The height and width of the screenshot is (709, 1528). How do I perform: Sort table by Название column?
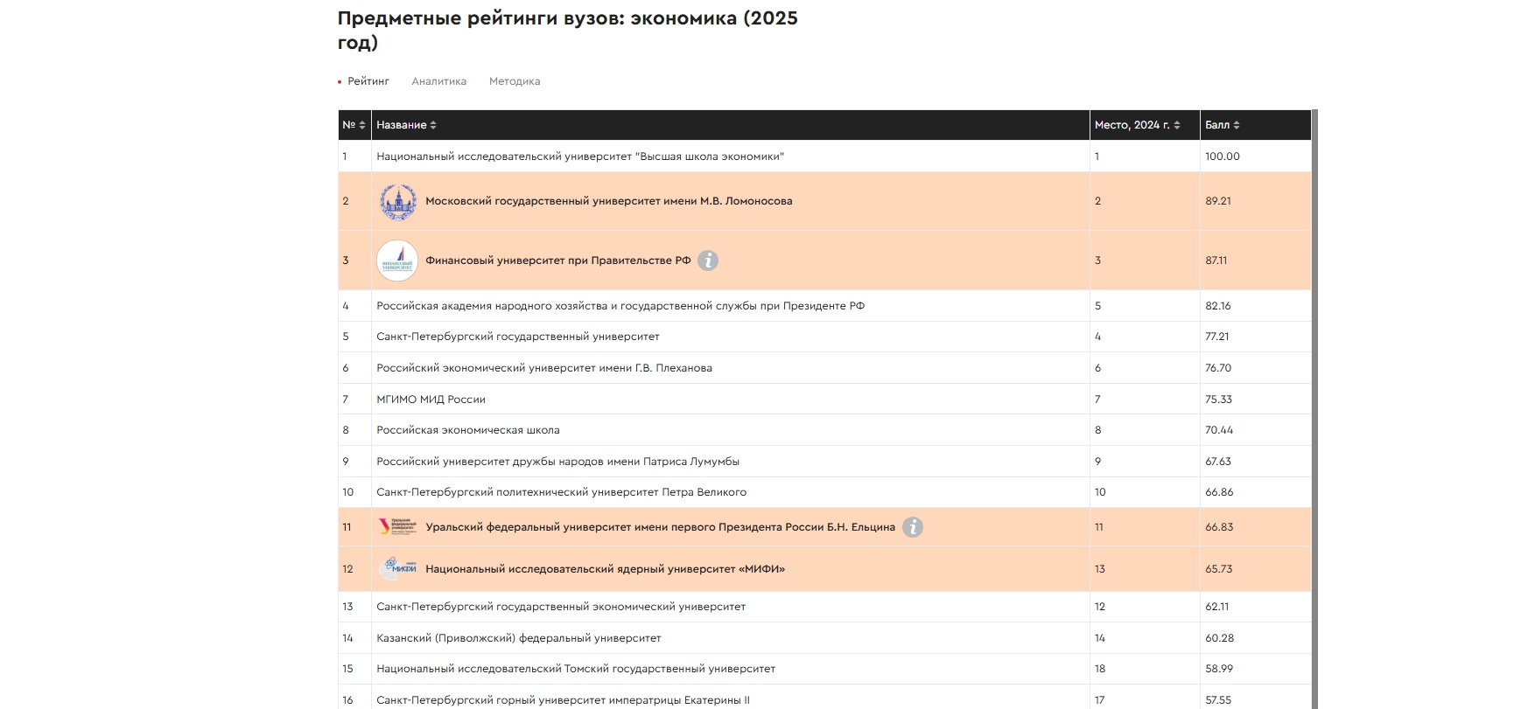click(406, 125)
